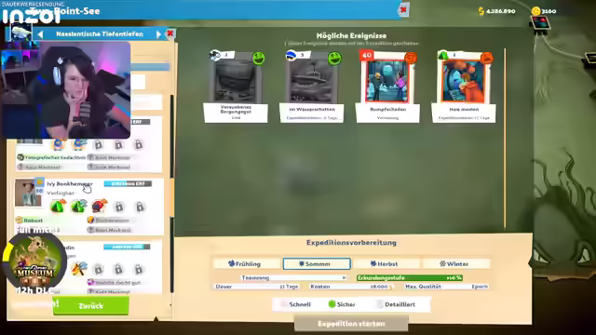This screenshot has width=596, height=335.
Task: Click the first locked slot in top staff row
Action: (x=99, y=144)
